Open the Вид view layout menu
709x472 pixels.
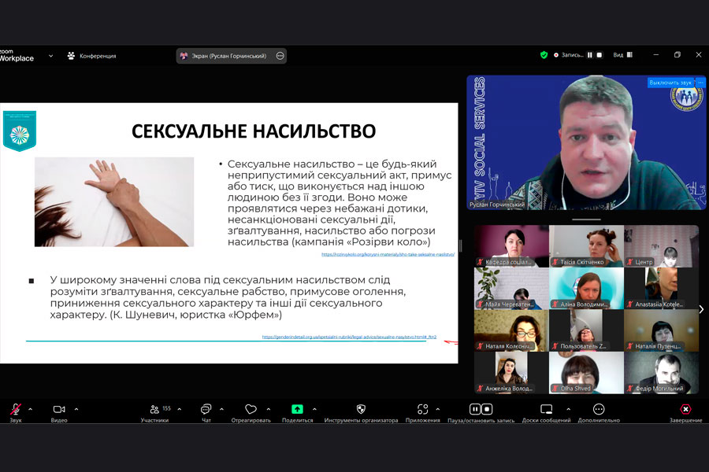(622, 55)
